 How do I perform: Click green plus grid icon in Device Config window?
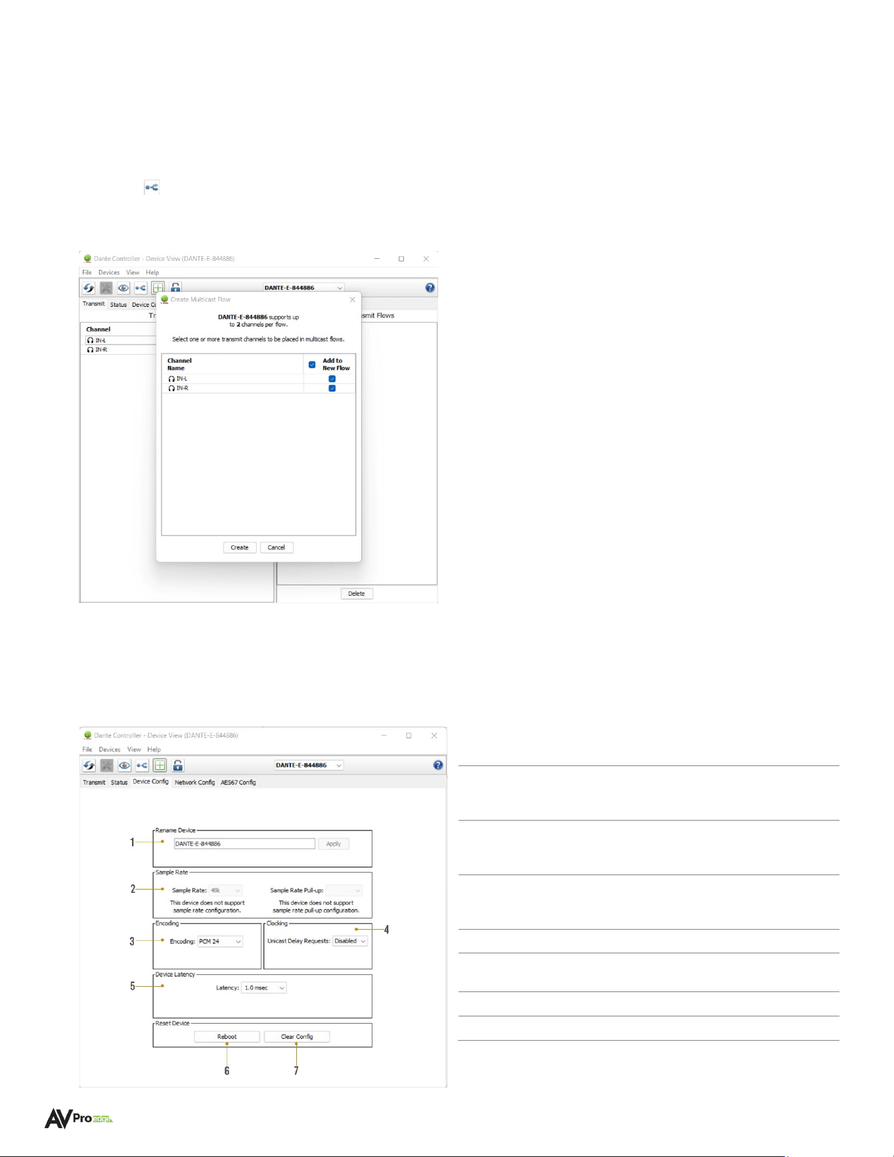[160, 765]
